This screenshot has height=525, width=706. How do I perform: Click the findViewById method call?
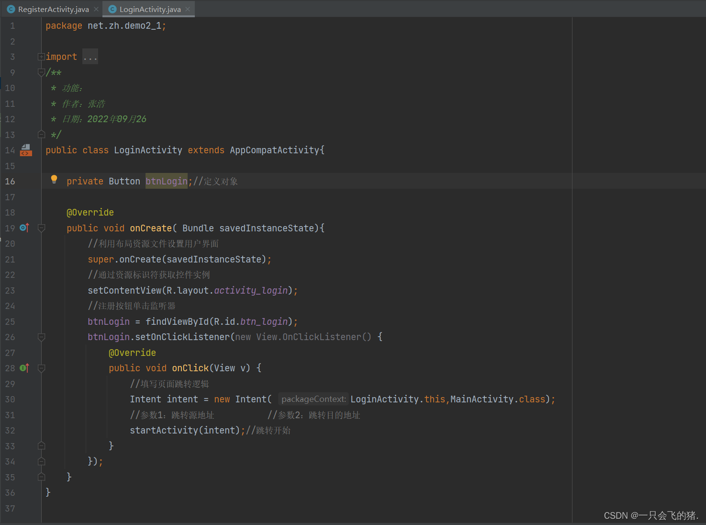177,322
